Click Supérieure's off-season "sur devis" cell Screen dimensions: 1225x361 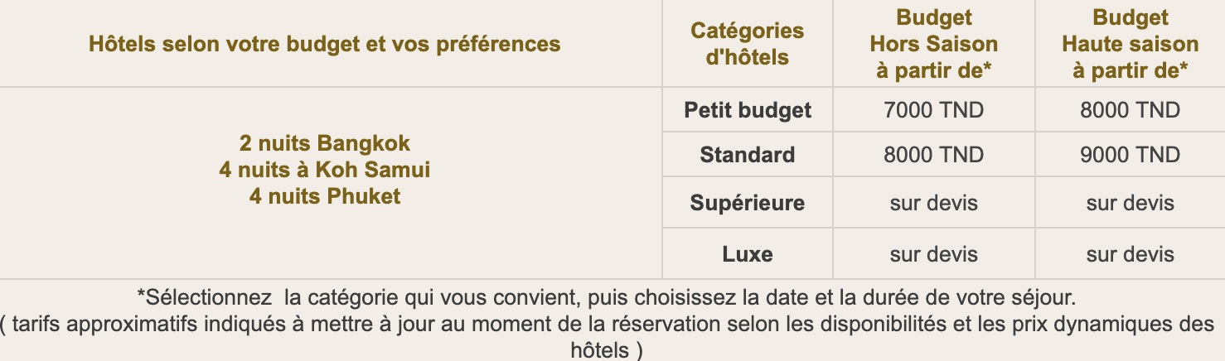pyautogui.click(x=934, y=203)
